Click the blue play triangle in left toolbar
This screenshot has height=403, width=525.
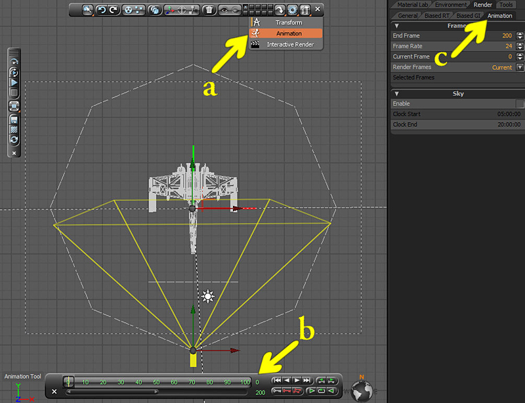pyautogui.click(x=14, y=83)
